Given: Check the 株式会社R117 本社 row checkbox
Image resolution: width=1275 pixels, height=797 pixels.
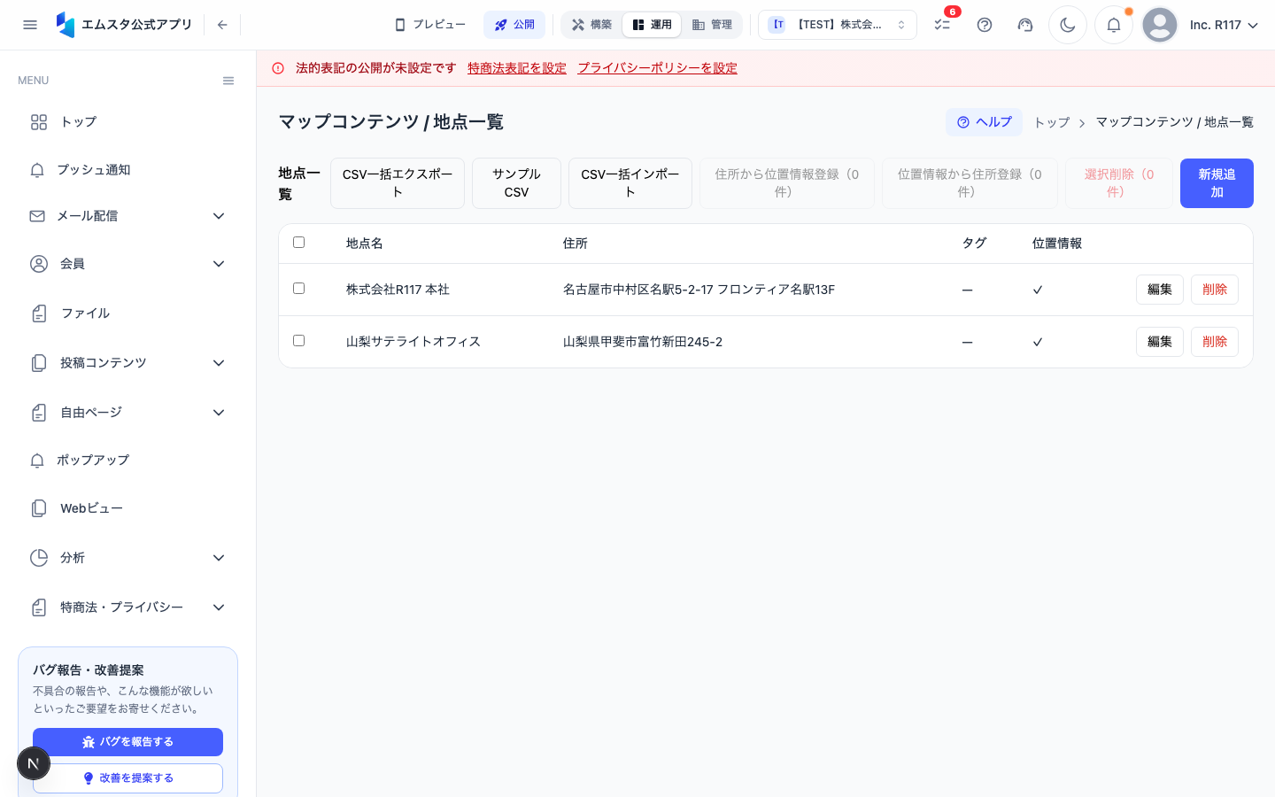Looking at the screenshot, I should (298, 289).
